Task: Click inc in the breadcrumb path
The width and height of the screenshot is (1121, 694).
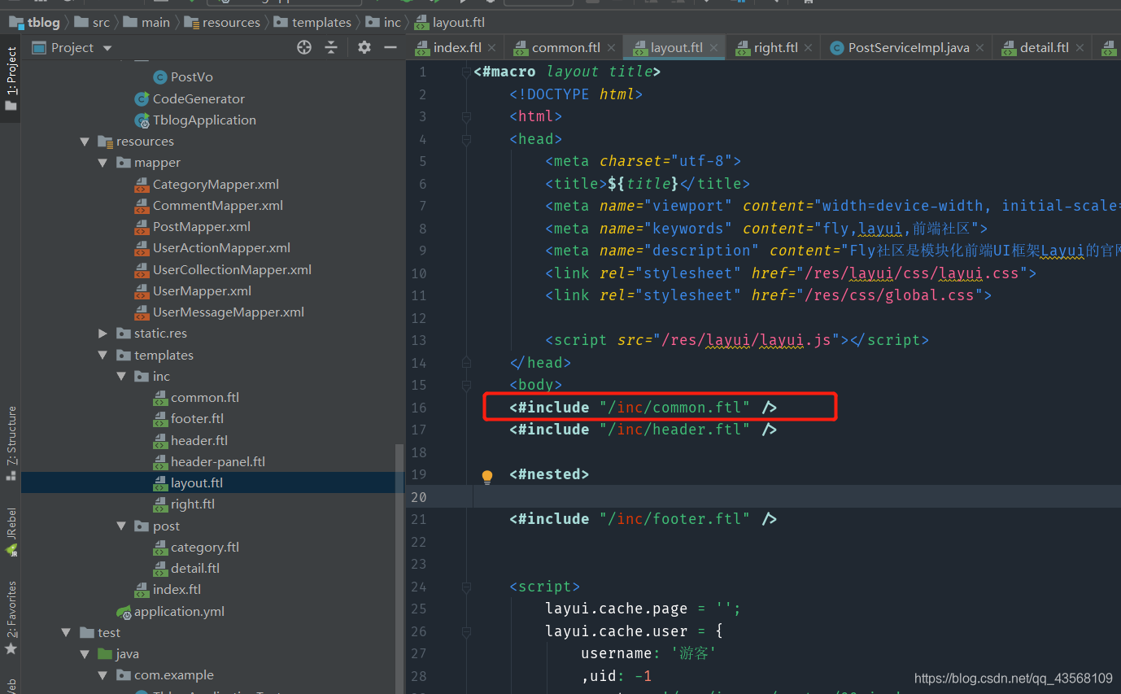Action: point(392,22)
